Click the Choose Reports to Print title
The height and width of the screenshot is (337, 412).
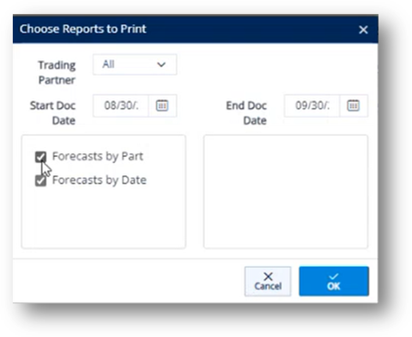click(83, 29)
